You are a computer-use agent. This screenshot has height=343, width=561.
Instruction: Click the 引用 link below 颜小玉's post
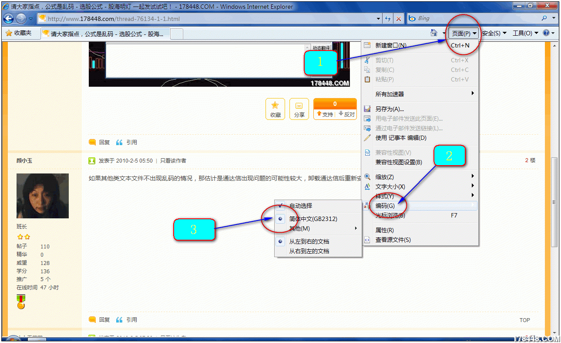[x=132, y=319]
